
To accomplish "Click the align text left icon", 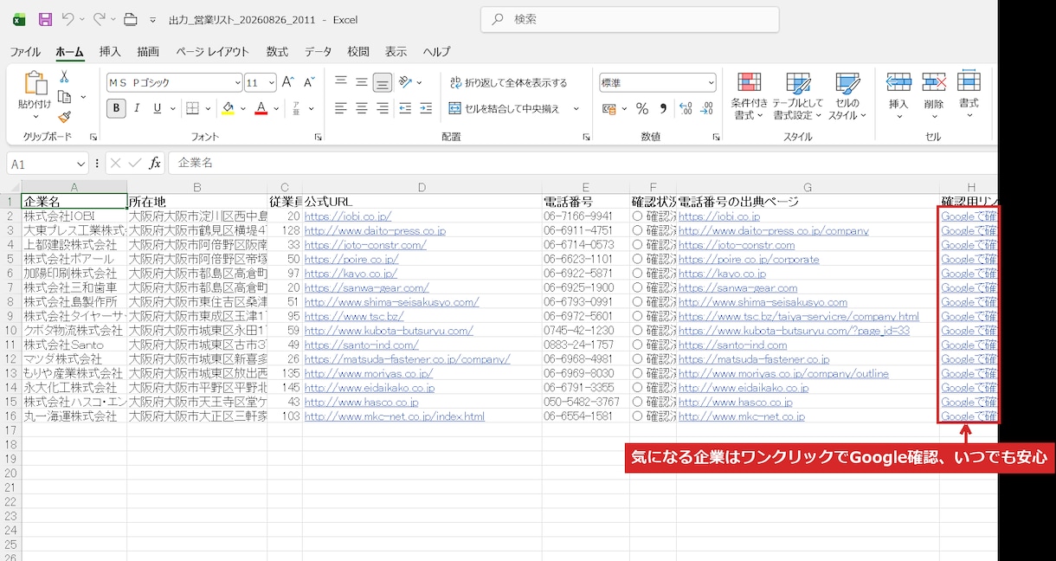I will (341, 108).
